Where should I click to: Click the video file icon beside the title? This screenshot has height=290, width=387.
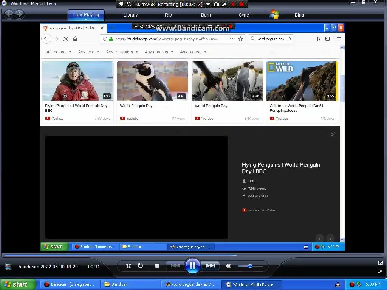coord(8,267)
